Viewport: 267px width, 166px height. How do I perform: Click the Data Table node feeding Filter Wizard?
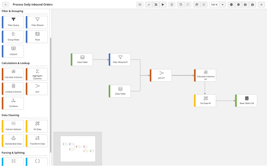tap(82, 60)
